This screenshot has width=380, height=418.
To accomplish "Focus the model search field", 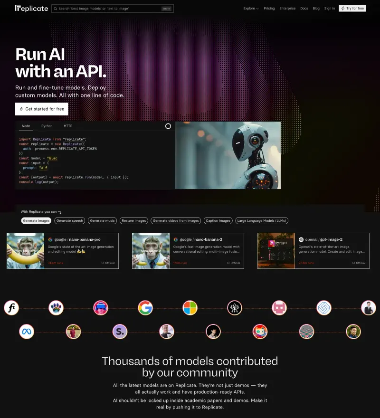I will click(112, 9).
